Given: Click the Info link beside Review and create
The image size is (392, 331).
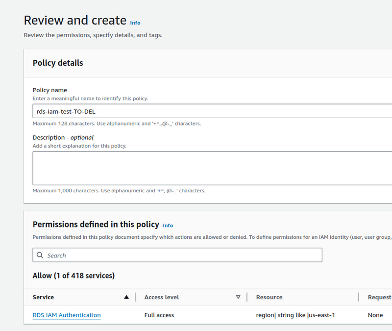Looking at the screenshot, I should pos(135,23).
